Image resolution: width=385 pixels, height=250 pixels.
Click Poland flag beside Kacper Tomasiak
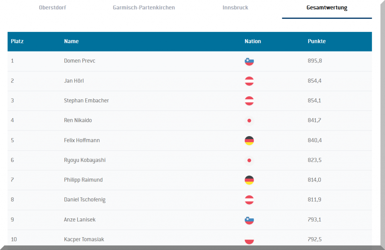coord(249,240)
